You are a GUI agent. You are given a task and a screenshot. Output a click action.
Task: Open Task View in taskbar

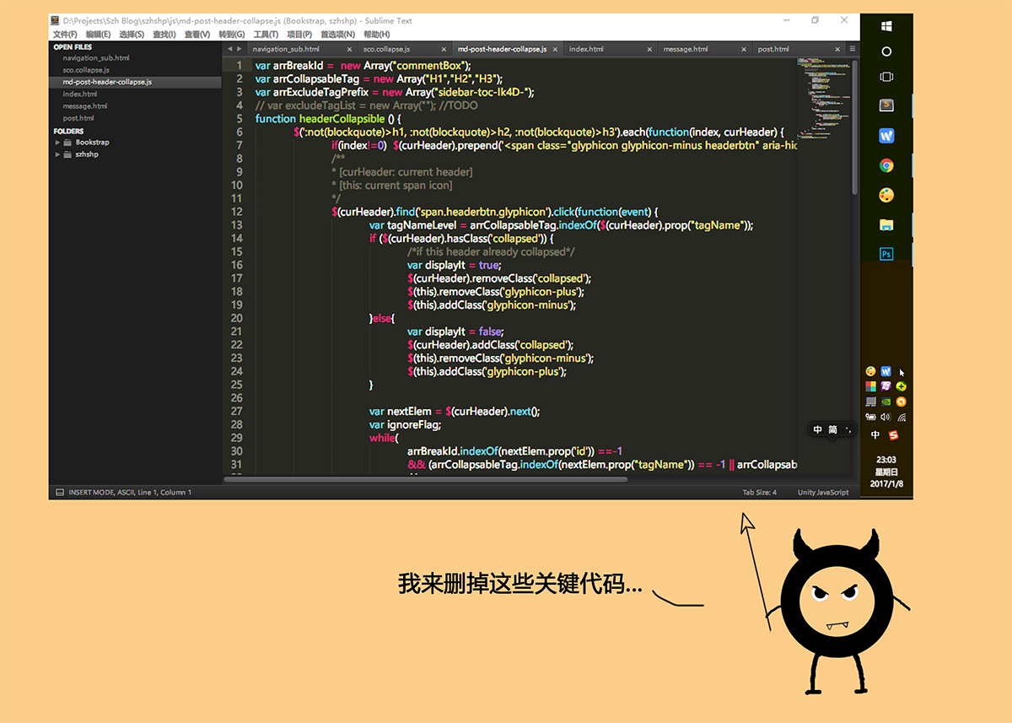(x=886, y=77)
